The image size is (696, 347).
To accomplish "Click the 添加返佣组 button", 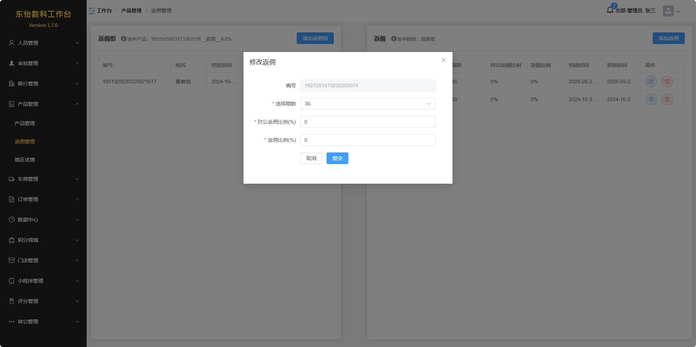I will click(315, 38).
